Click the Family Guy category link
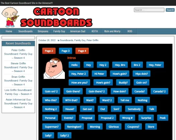This screenshot has width=176, height=140. 80,40
